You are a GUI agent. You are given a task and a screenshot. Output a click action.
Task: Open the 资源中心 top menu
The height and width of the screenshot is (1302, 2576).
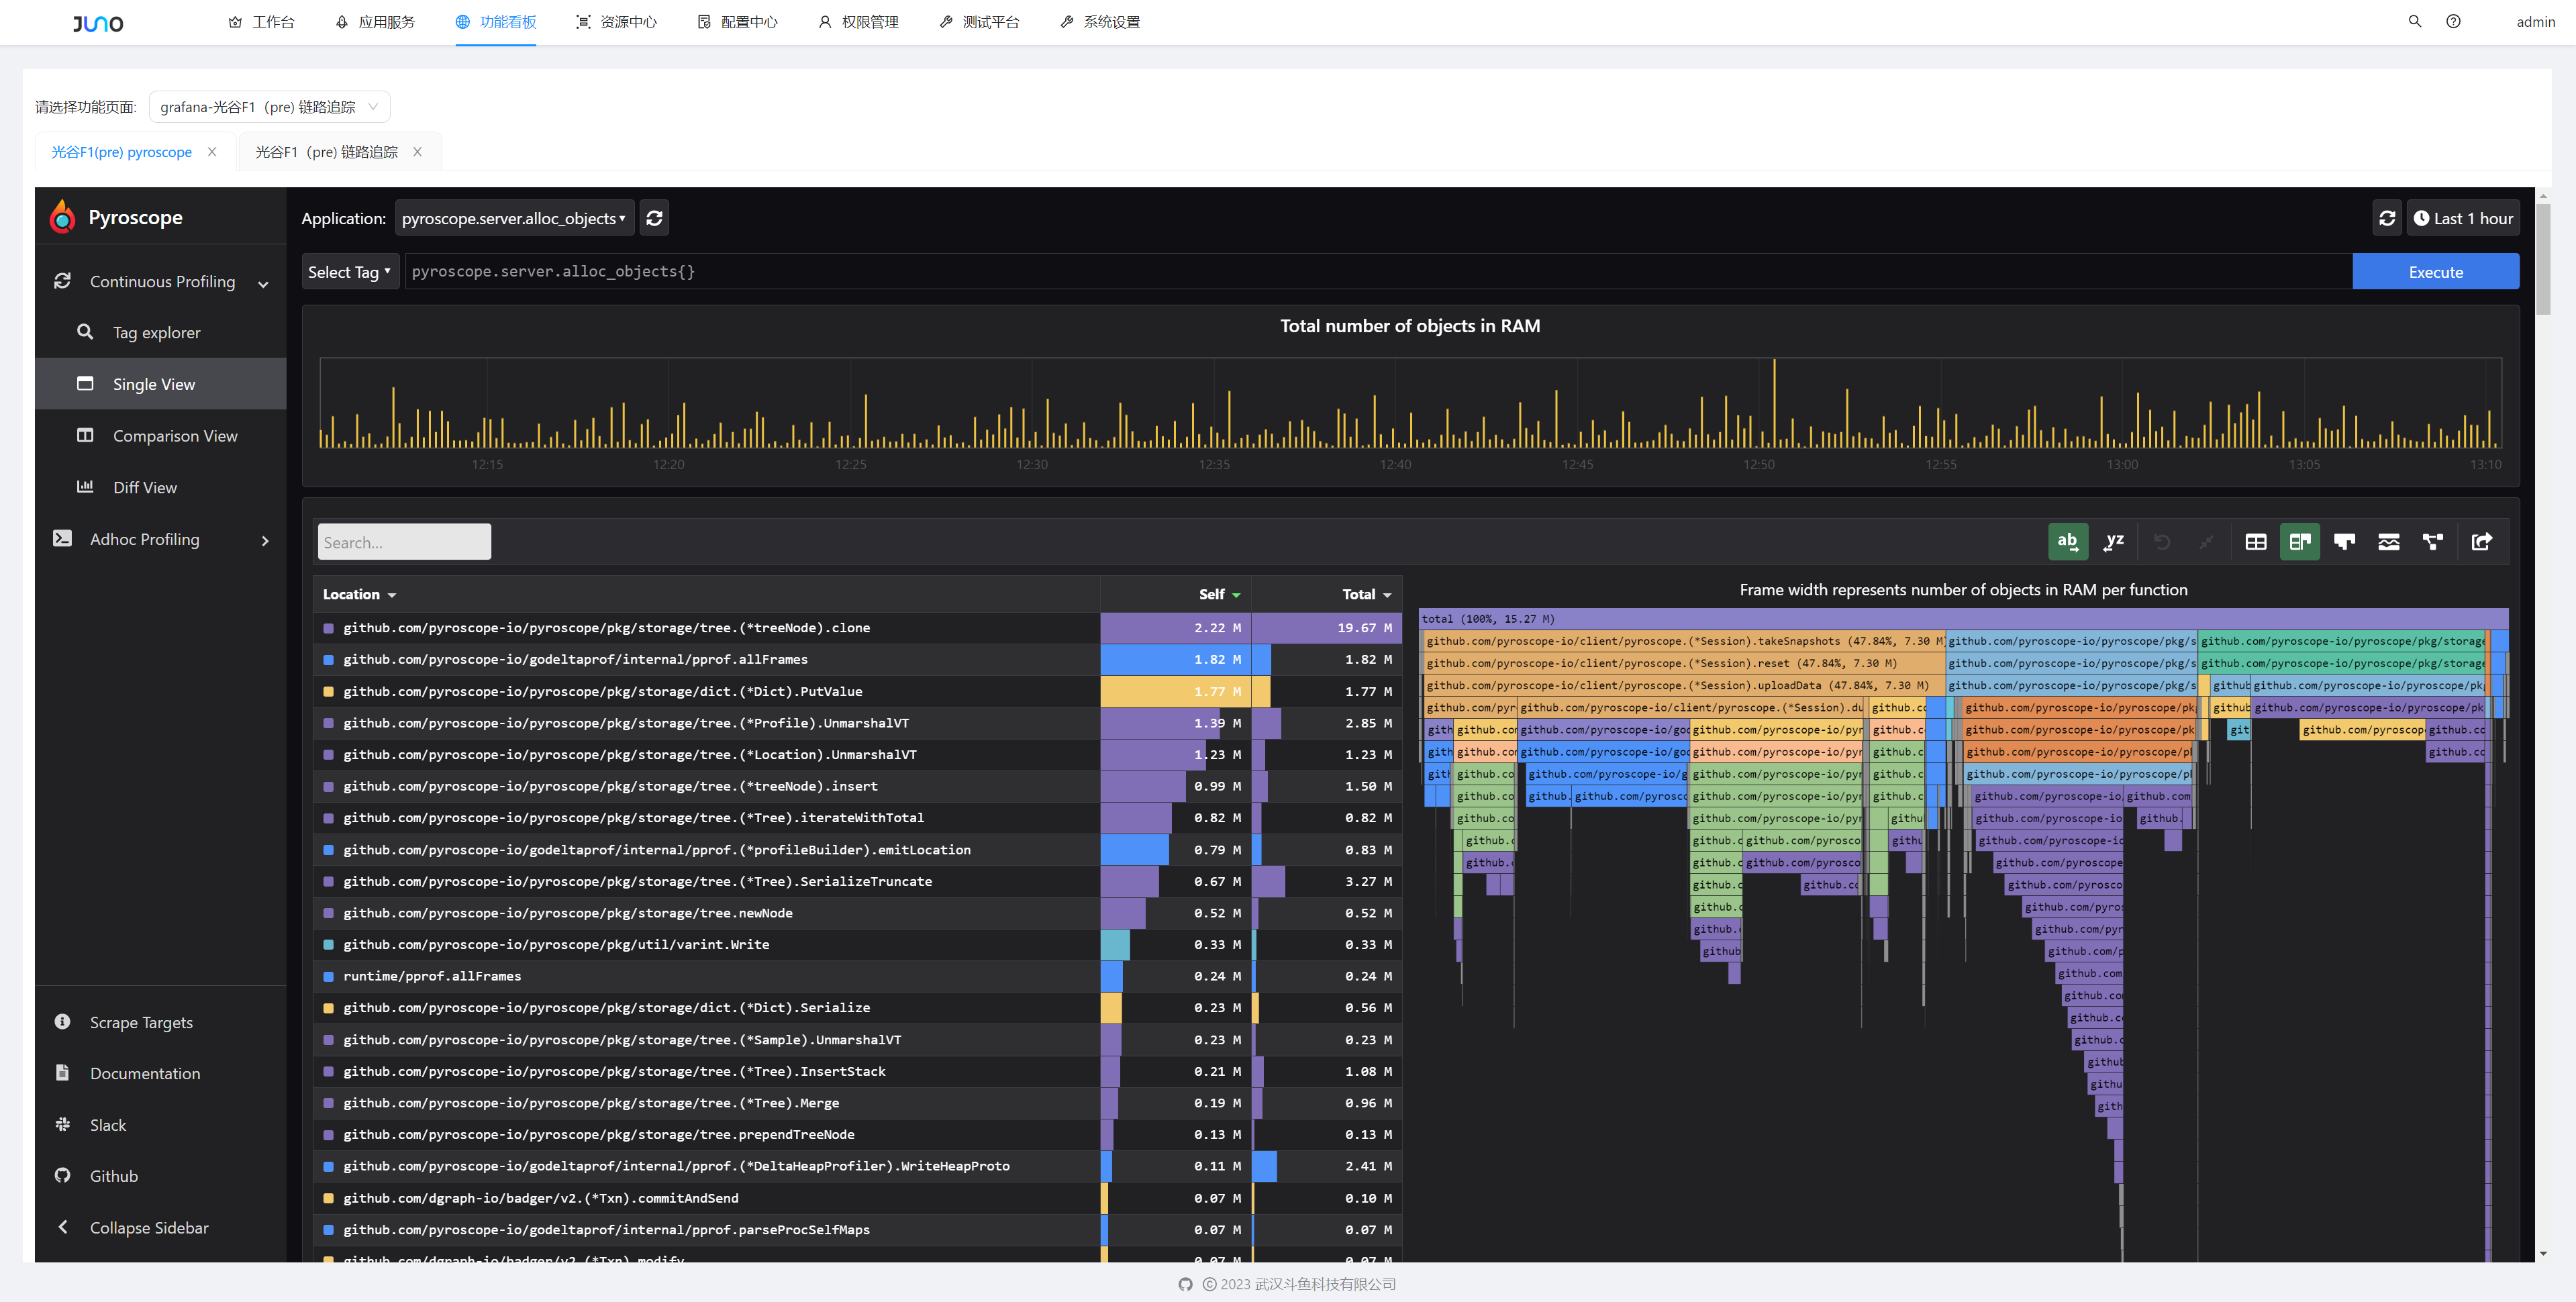tap(617, 22)
